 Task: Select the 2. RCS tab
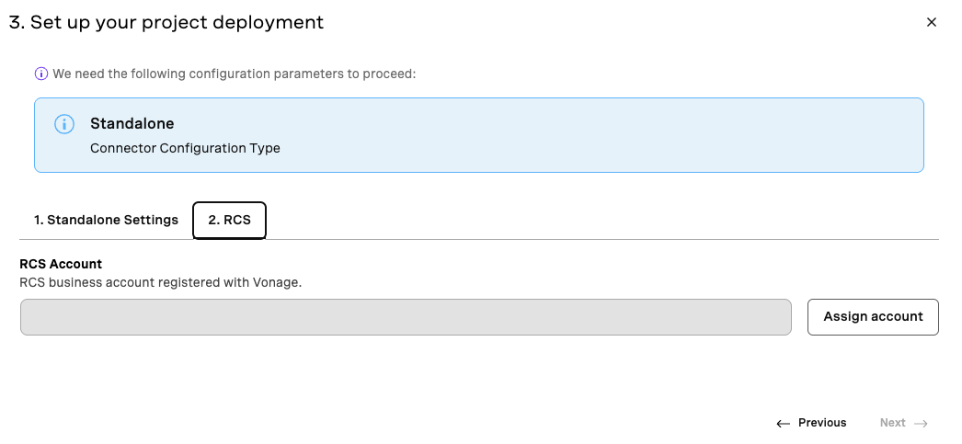[x=229, y=220]
